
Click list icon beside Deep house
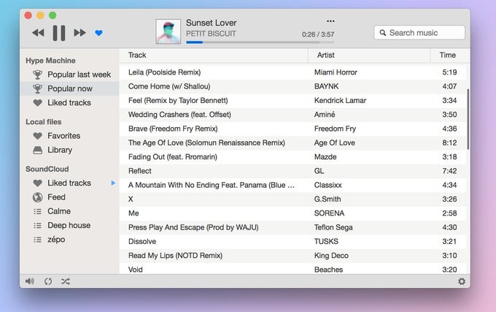click(38, 226)
